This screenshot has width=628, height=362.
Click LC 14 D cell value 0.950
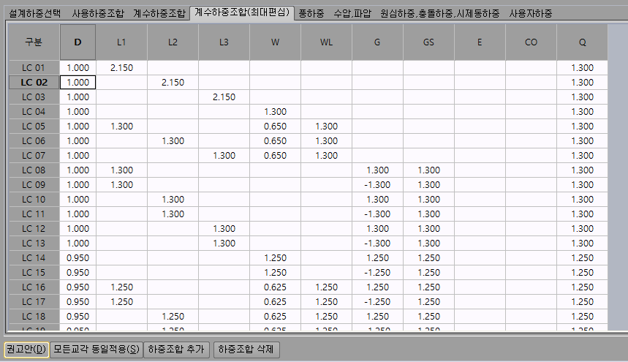77,258
